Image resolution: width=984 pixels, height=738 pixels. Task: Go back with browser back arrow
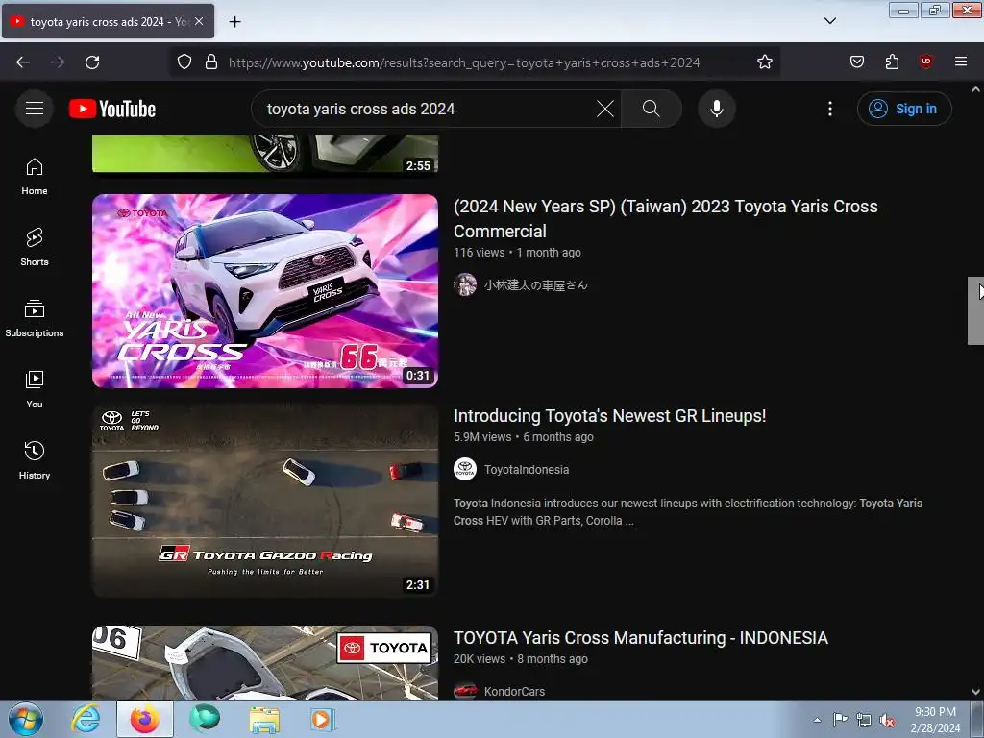pyautogui.click(x=23, y=62)
